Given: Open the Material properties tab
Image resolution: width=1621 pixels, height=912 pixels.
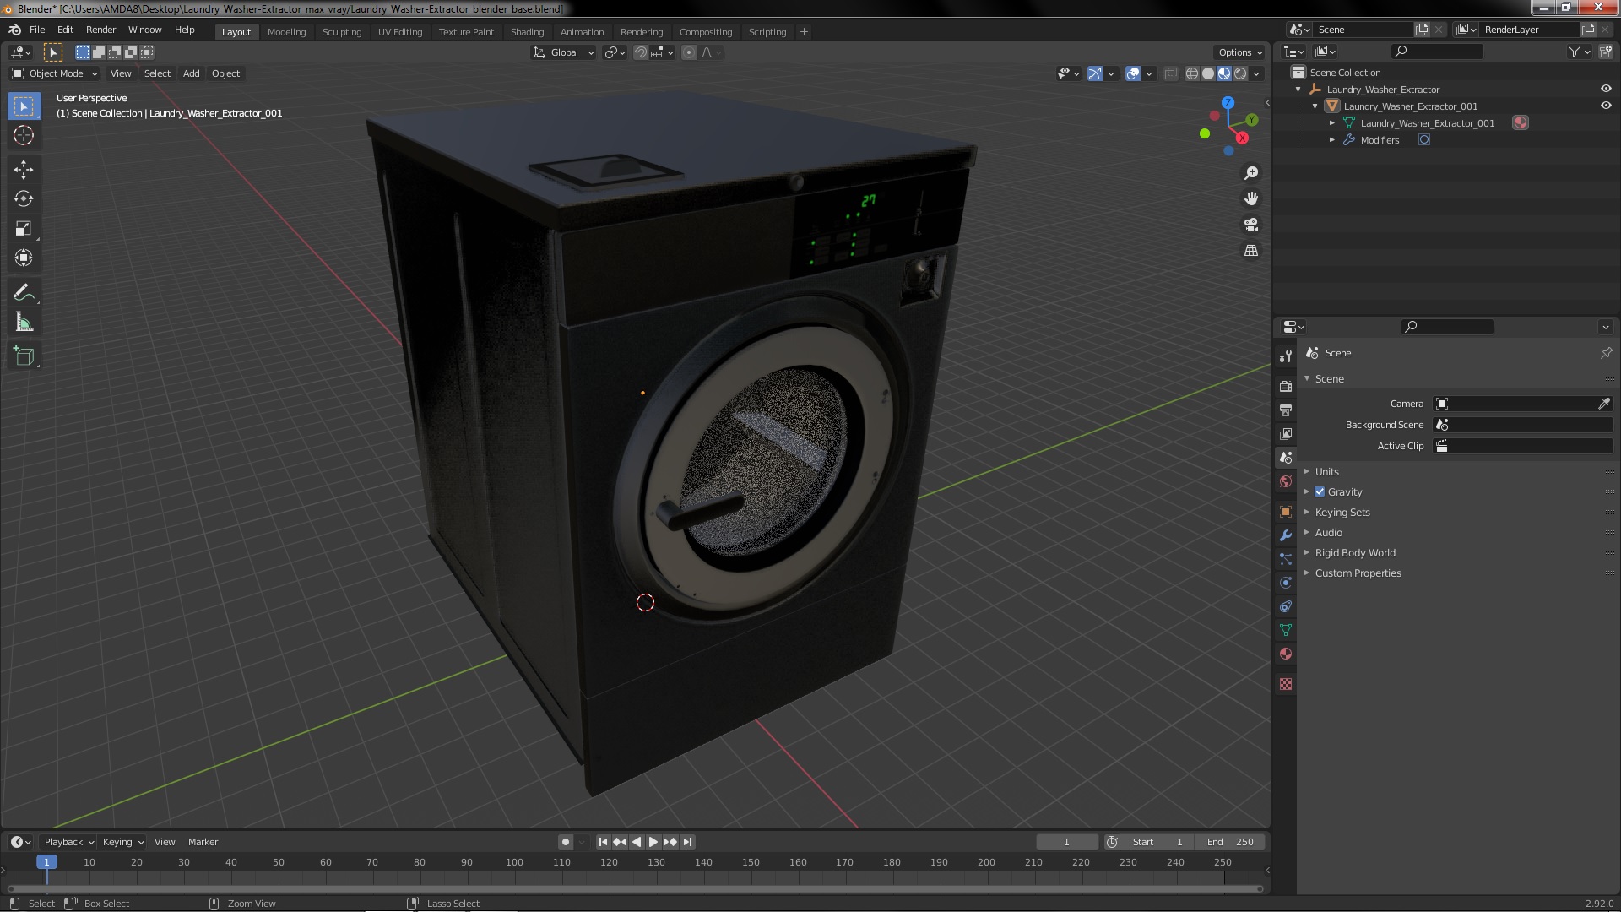Looking at the screenshot, I should point(1285,654).
